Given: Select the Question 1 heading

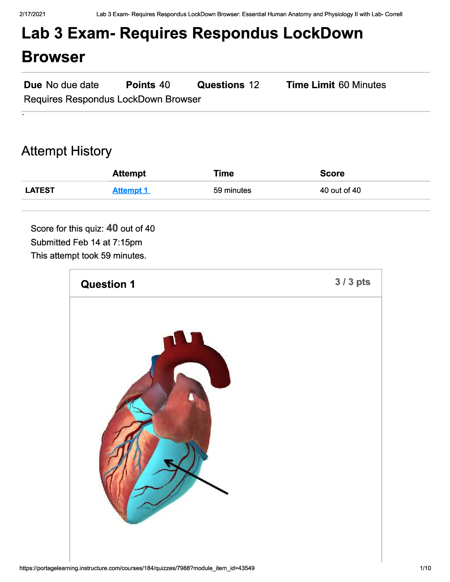Looking at the screenshot, I should (x=108, y=284).
